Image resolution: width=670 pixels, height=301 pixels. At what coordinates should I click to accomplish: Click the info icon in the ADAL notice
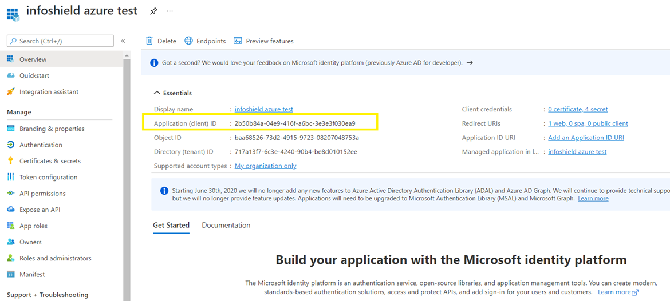(164, 191)
